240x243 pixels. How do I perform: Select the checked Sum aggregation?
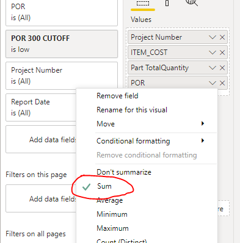(x=104, y=186)
